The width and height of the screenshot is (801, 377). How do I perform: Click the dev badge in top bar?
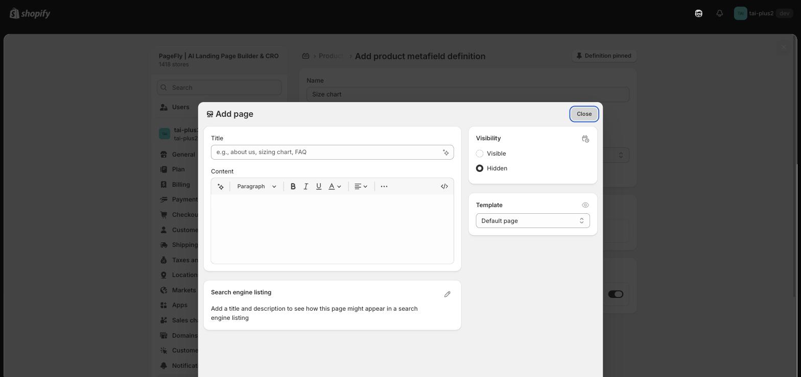pos(784,13)
